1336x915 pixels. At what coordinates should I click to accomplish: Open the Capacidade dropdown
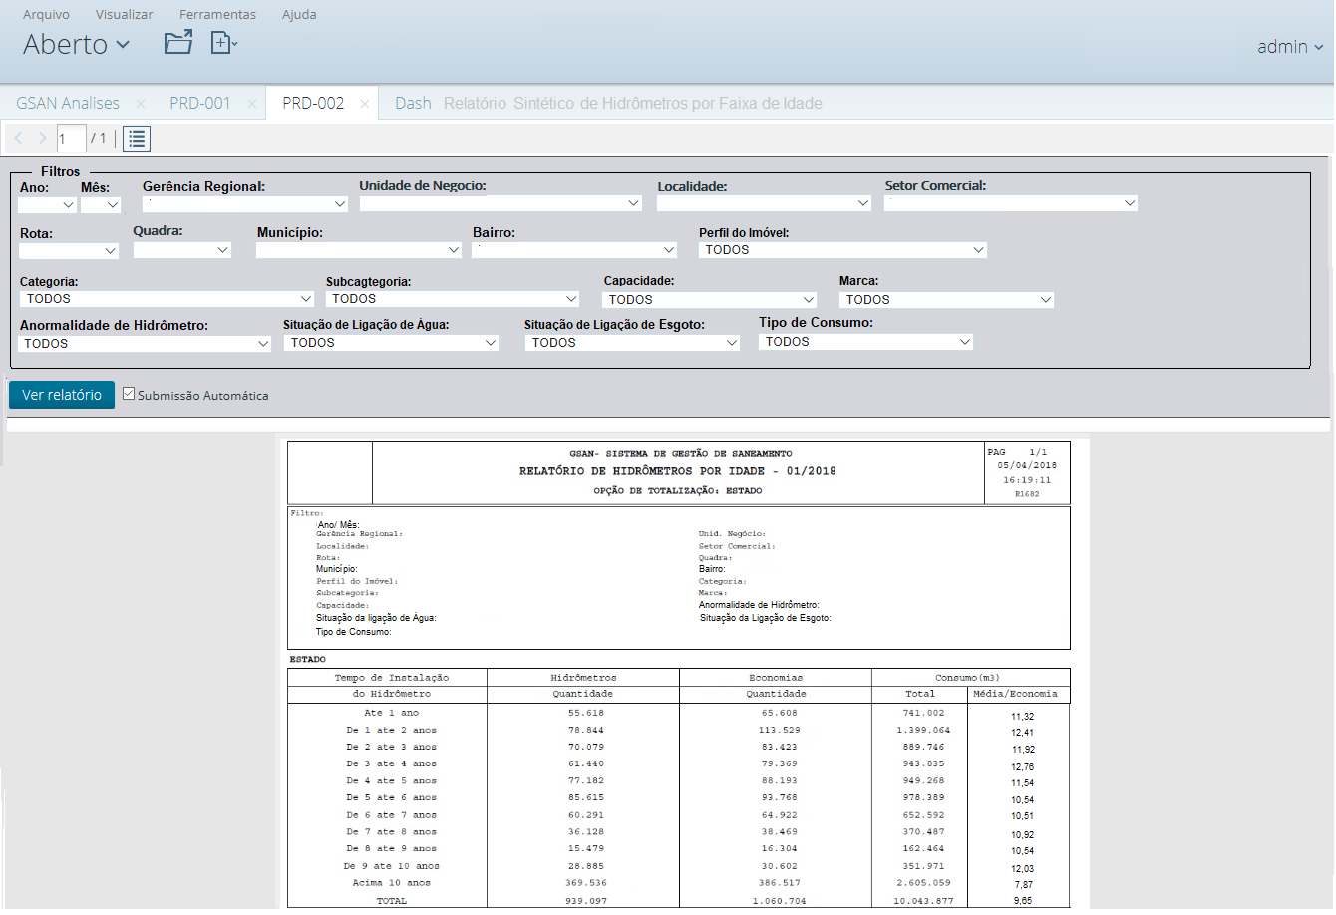(709, 298)
